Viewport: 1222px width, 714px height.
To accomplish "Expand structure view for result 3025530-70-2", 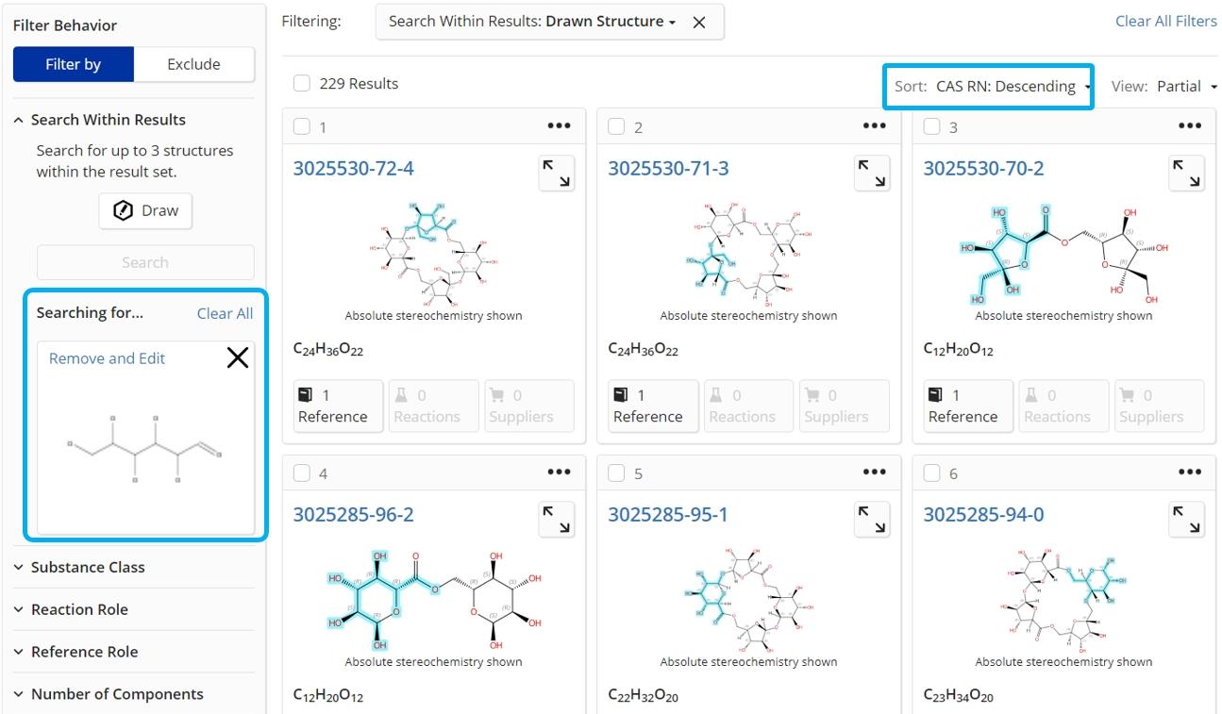I will pos(1187,174).
